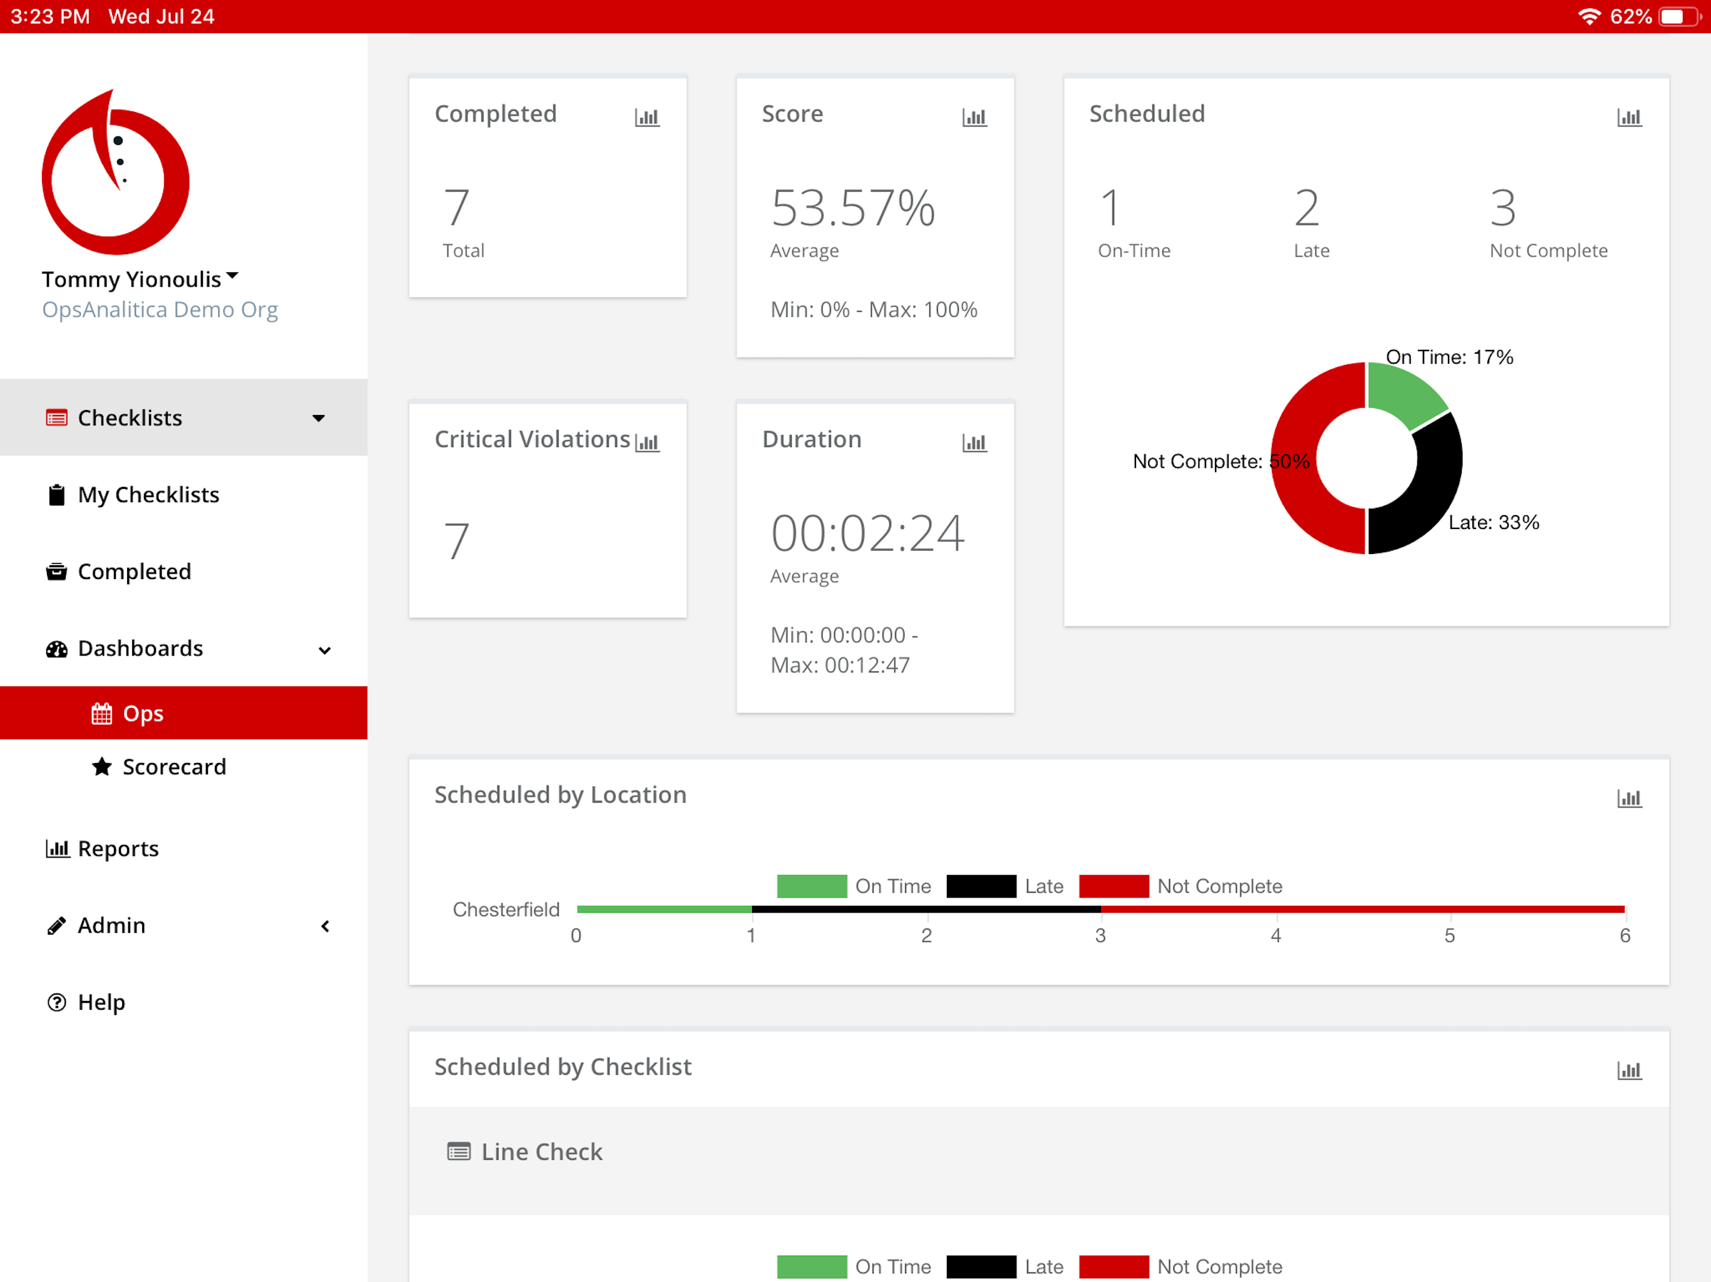Image resolution: width=1711 pixels, height=1282 pixels.
Task: Click the Duration card chart icon
Action: pyautogui.click(x=974, y=443)
